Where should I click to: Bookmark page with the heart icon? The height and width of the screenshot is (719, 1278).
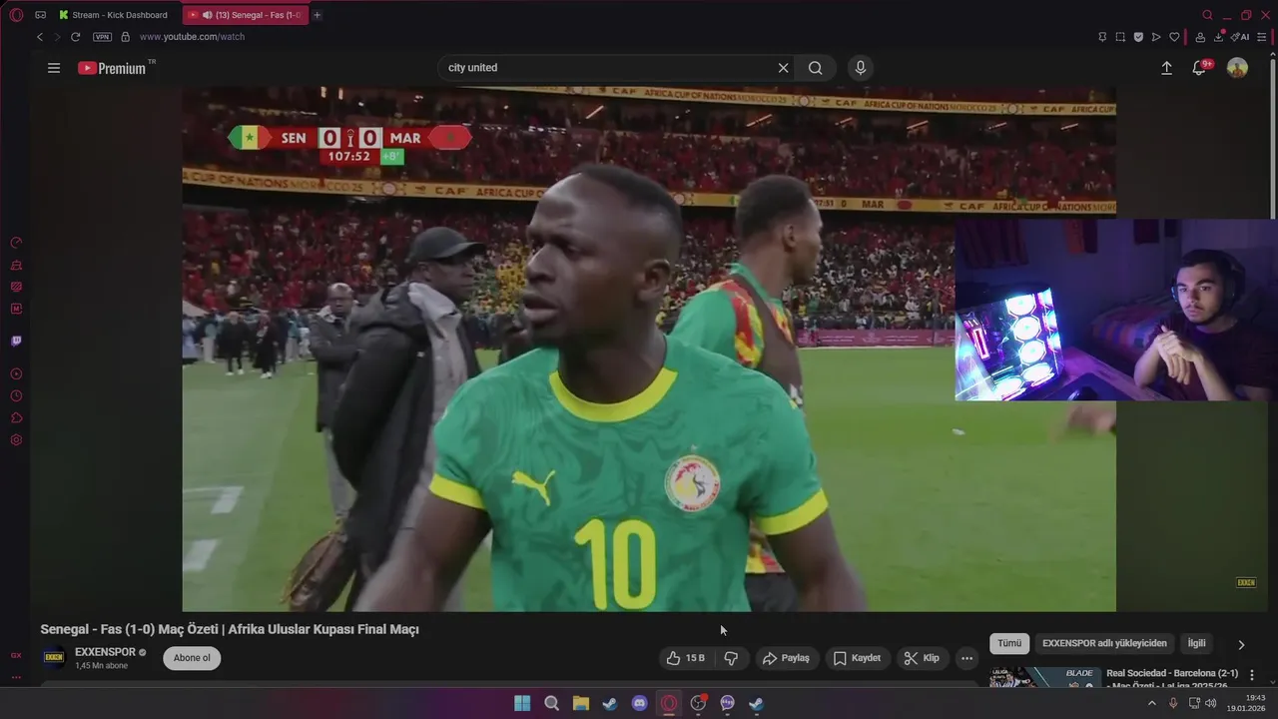(1174, 37)
